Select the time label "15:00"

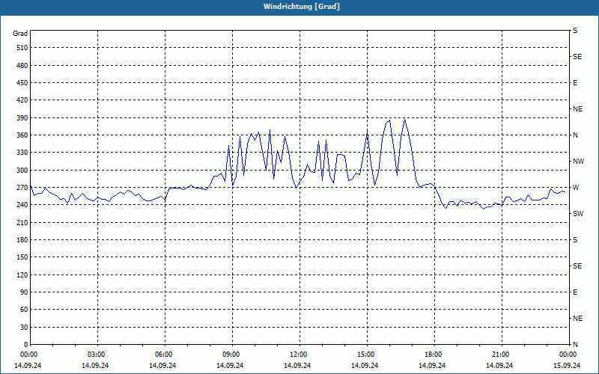pyautogui.click(x=366, y=355)
